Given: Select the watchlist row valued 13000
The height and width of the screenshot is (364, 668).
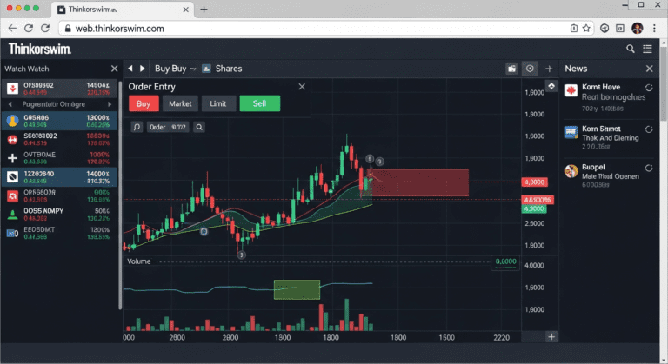Looking at the screenshot, I should click(59, 121).
